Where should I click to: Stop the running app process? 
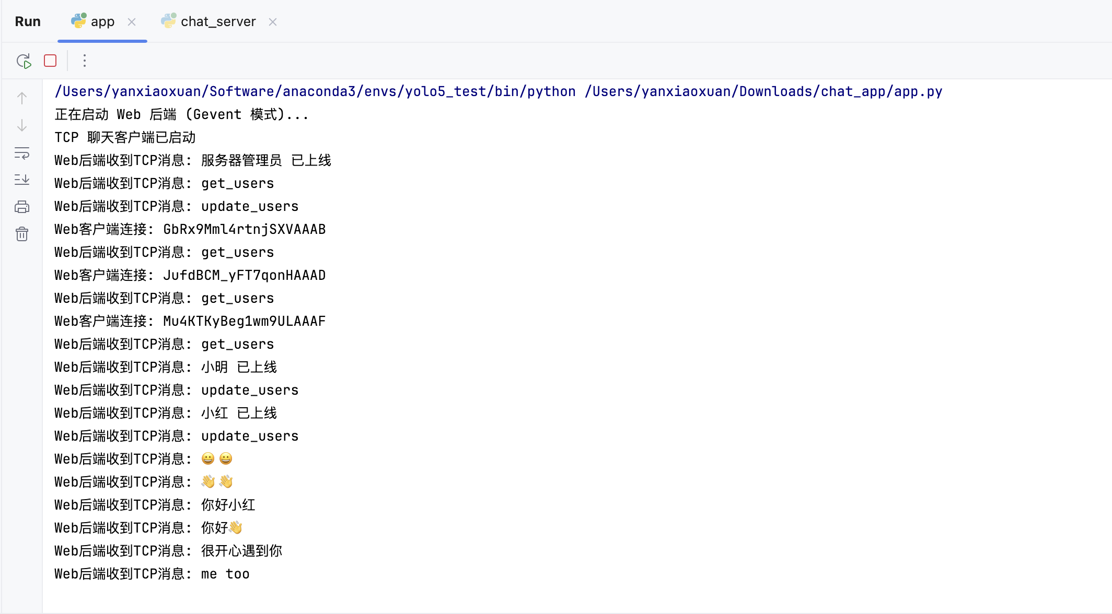pos(50,61)
